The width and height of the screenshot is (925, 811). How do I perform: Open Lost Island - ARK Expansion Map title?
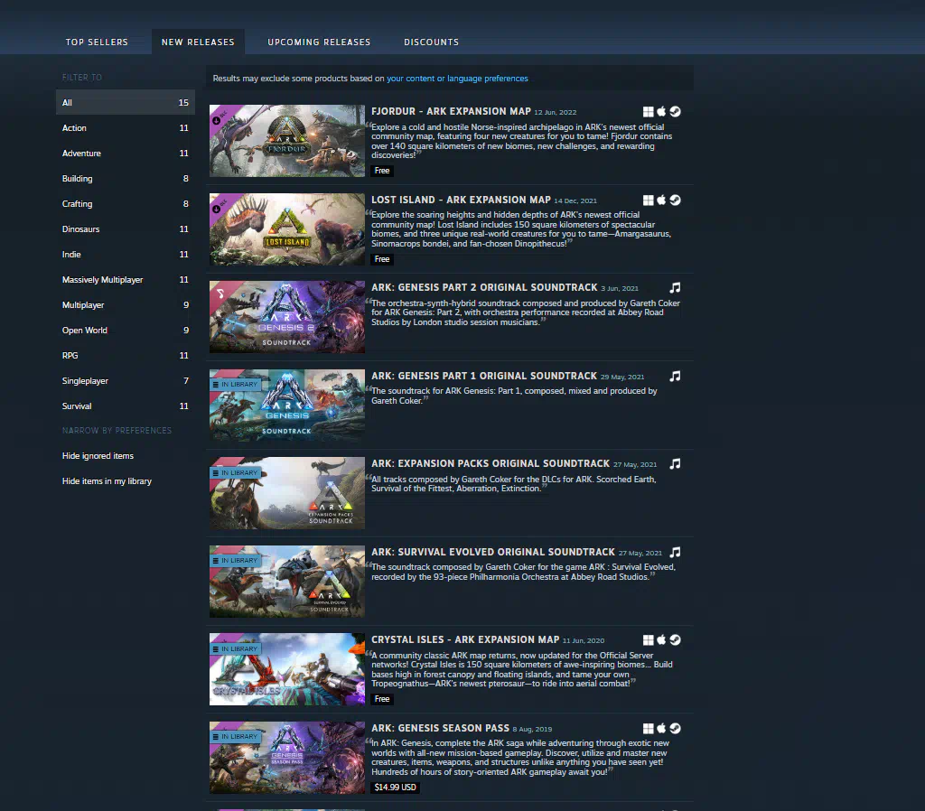pyautogui.click(x=462, y=200)
